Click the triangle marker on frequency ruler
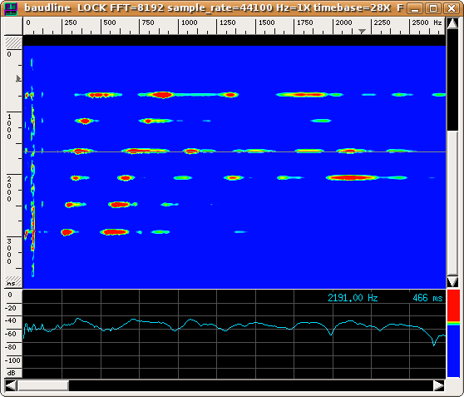The image size is (464, 397). coord(362,31)
